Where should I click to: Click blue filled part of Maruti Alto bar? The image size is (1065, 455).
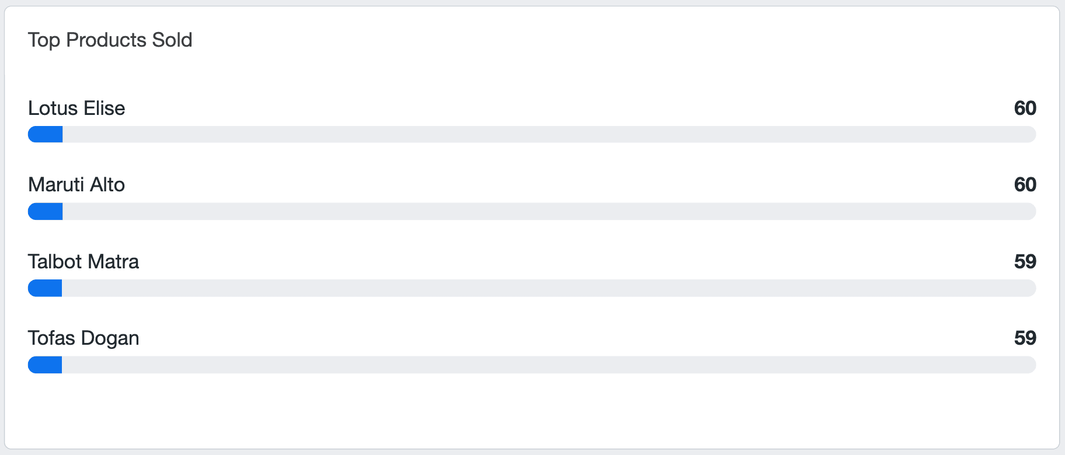point(46,211)
